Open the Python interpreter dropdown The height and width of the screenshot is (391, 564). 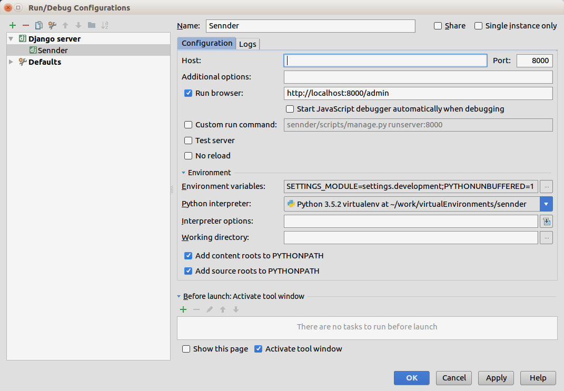547,204
